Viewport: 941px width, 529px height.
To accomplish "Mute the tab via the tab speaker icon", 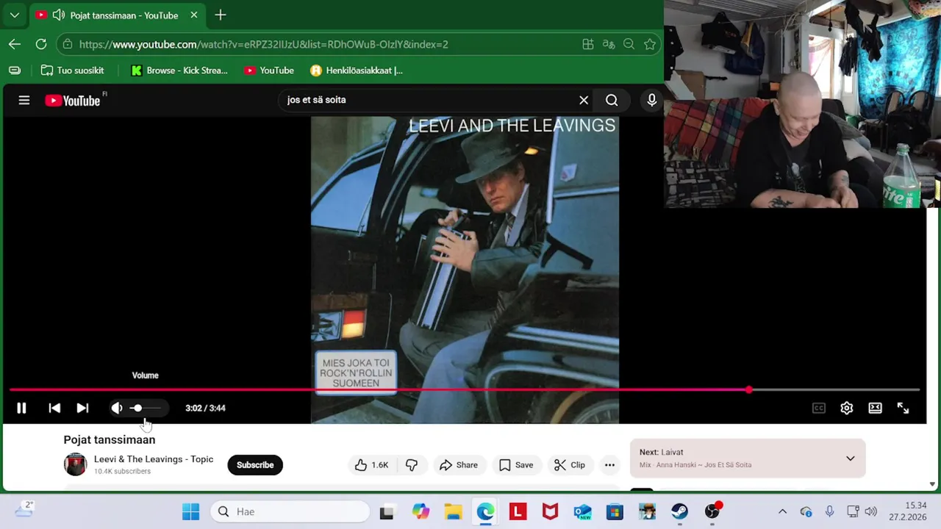I will coord(57,15).
